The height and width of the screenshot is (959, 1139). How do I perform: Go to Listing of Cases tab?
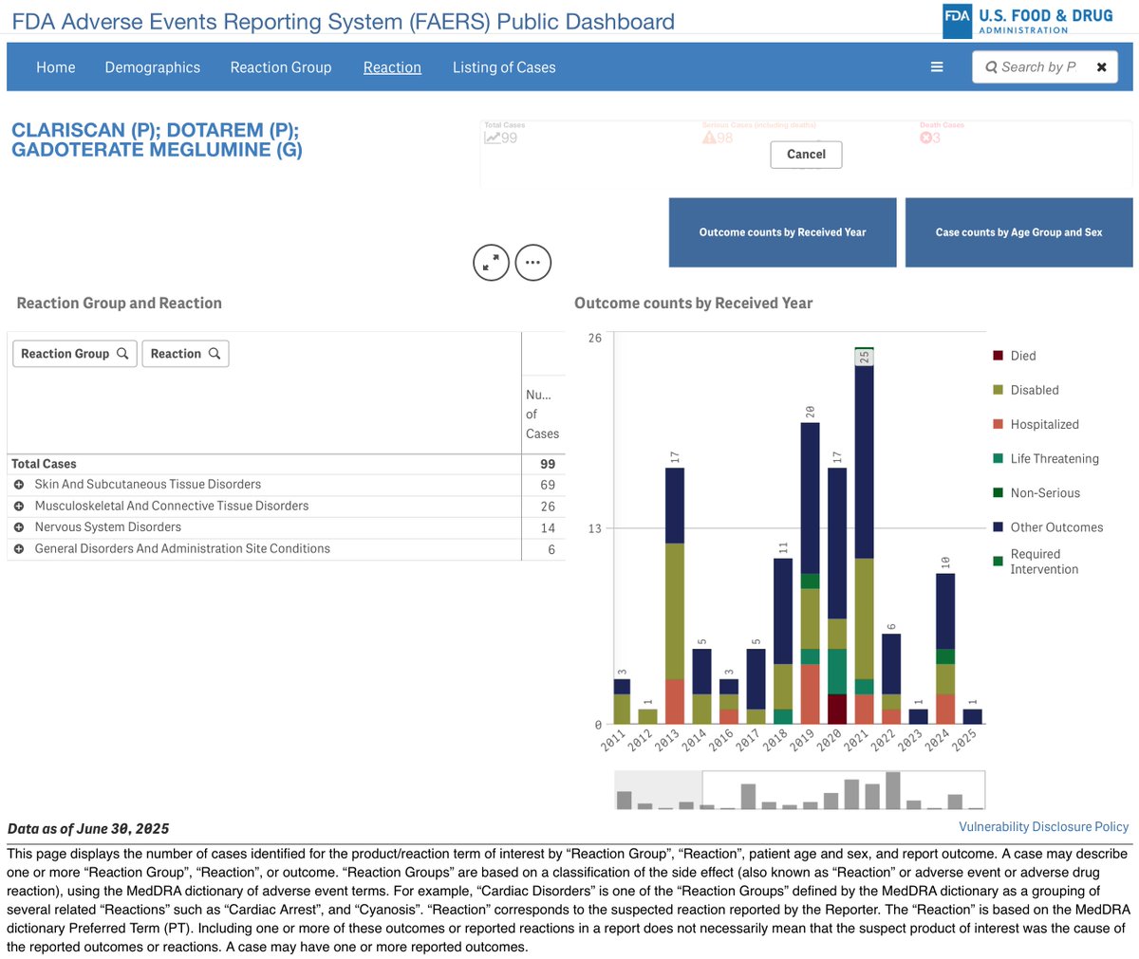(504, 67)
